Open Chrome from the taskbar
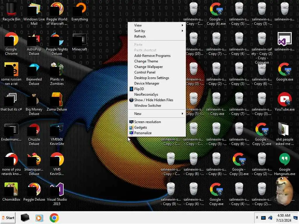The image size is (299, 224). point(54,218)
